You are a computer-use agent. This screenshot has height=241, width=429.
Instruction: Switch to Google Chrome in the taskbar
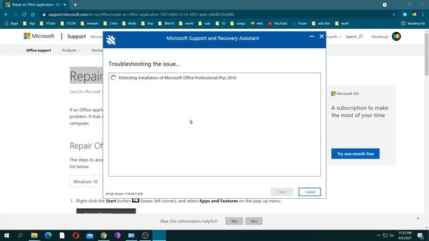pos(104,235)
